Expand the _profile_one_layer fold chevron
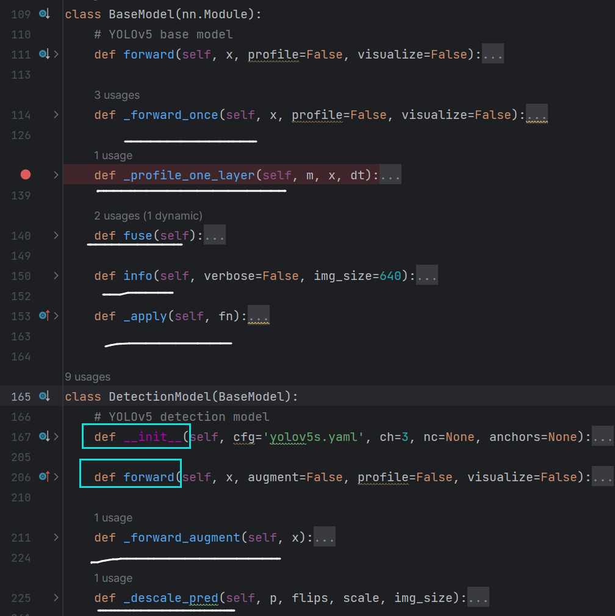 coord(56,175)
